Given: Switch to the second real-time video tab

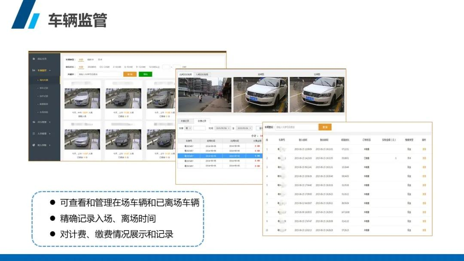Looking at the screenshot, I should pos(202,74).
